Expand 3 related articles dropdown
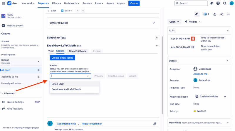Screen dimensions: 235x131 pos(225,97)
